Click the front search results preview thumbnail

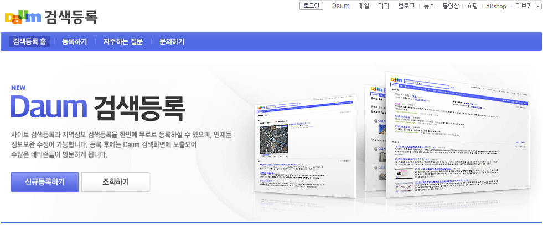click(x=458, y=135)
